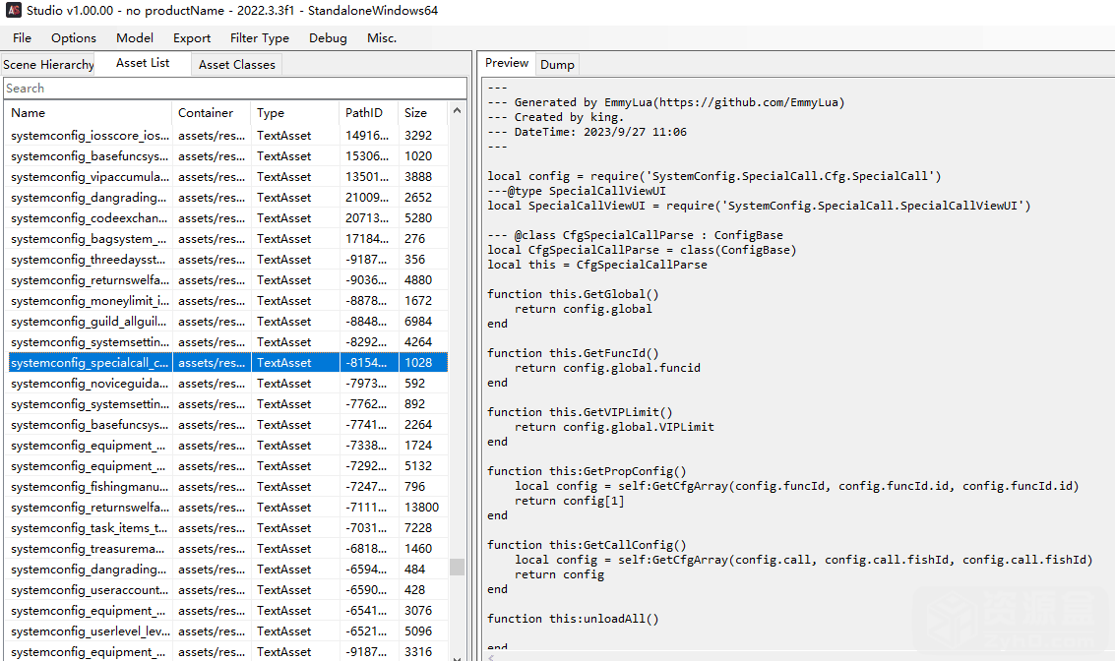
Task: Open the File menu
Action: [22, 38]
